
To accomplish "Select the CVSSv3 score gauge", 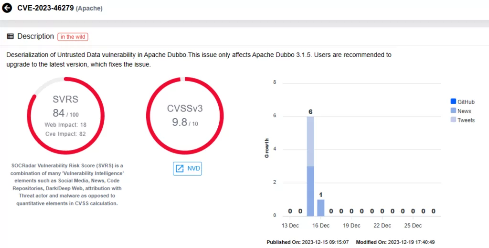I will [185, 115].
